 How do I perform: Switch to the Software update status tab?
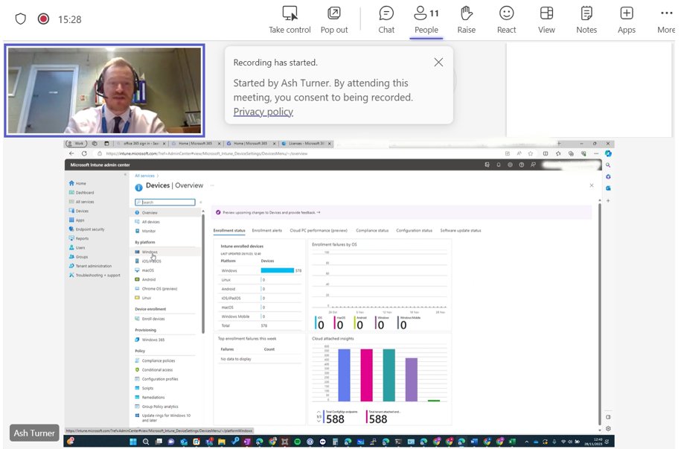click(460, 230)
